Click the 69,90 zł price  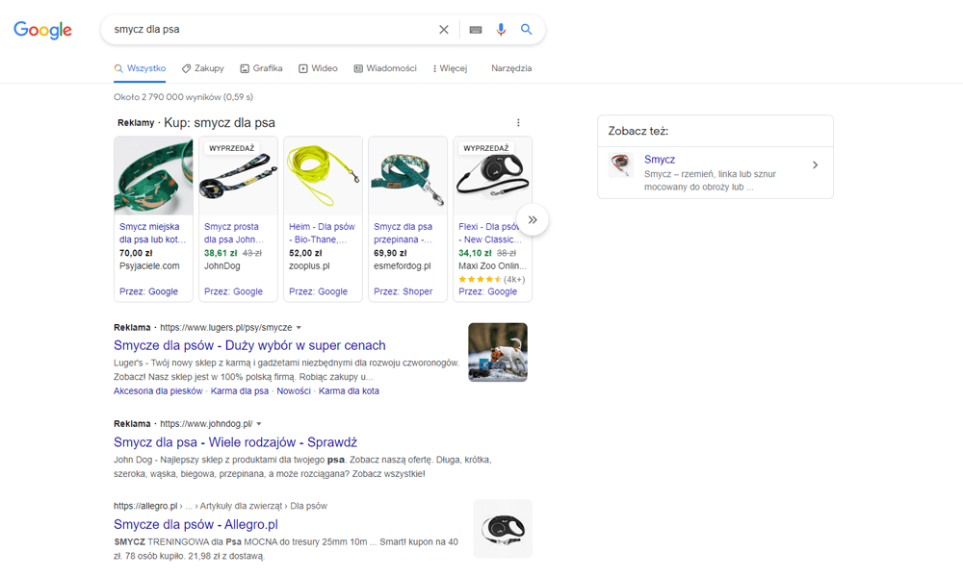pyautogui.click(x=390, y=253)
